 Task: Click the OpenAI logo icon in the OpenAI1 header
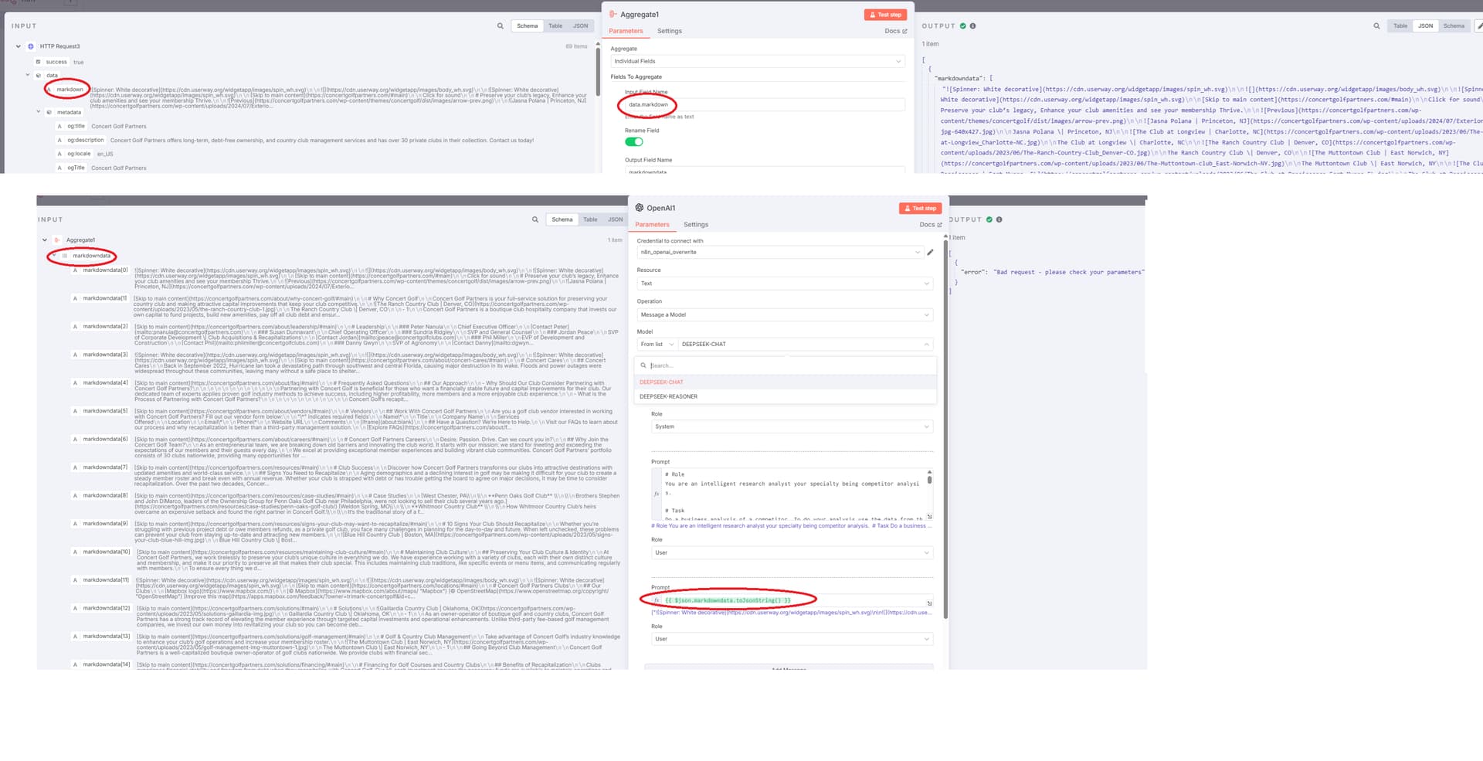(x=640, y=208)
